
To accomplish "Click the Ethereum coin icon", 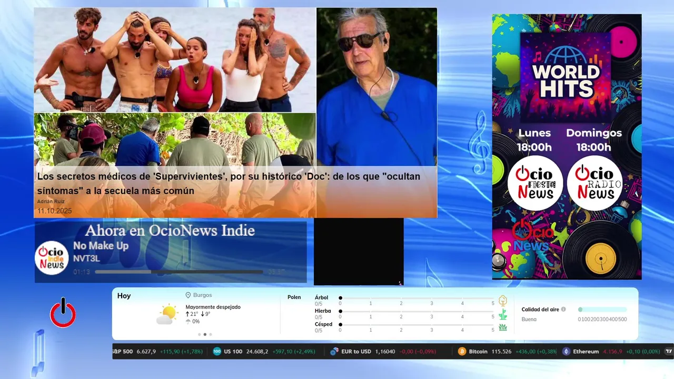I will (566, 351).
